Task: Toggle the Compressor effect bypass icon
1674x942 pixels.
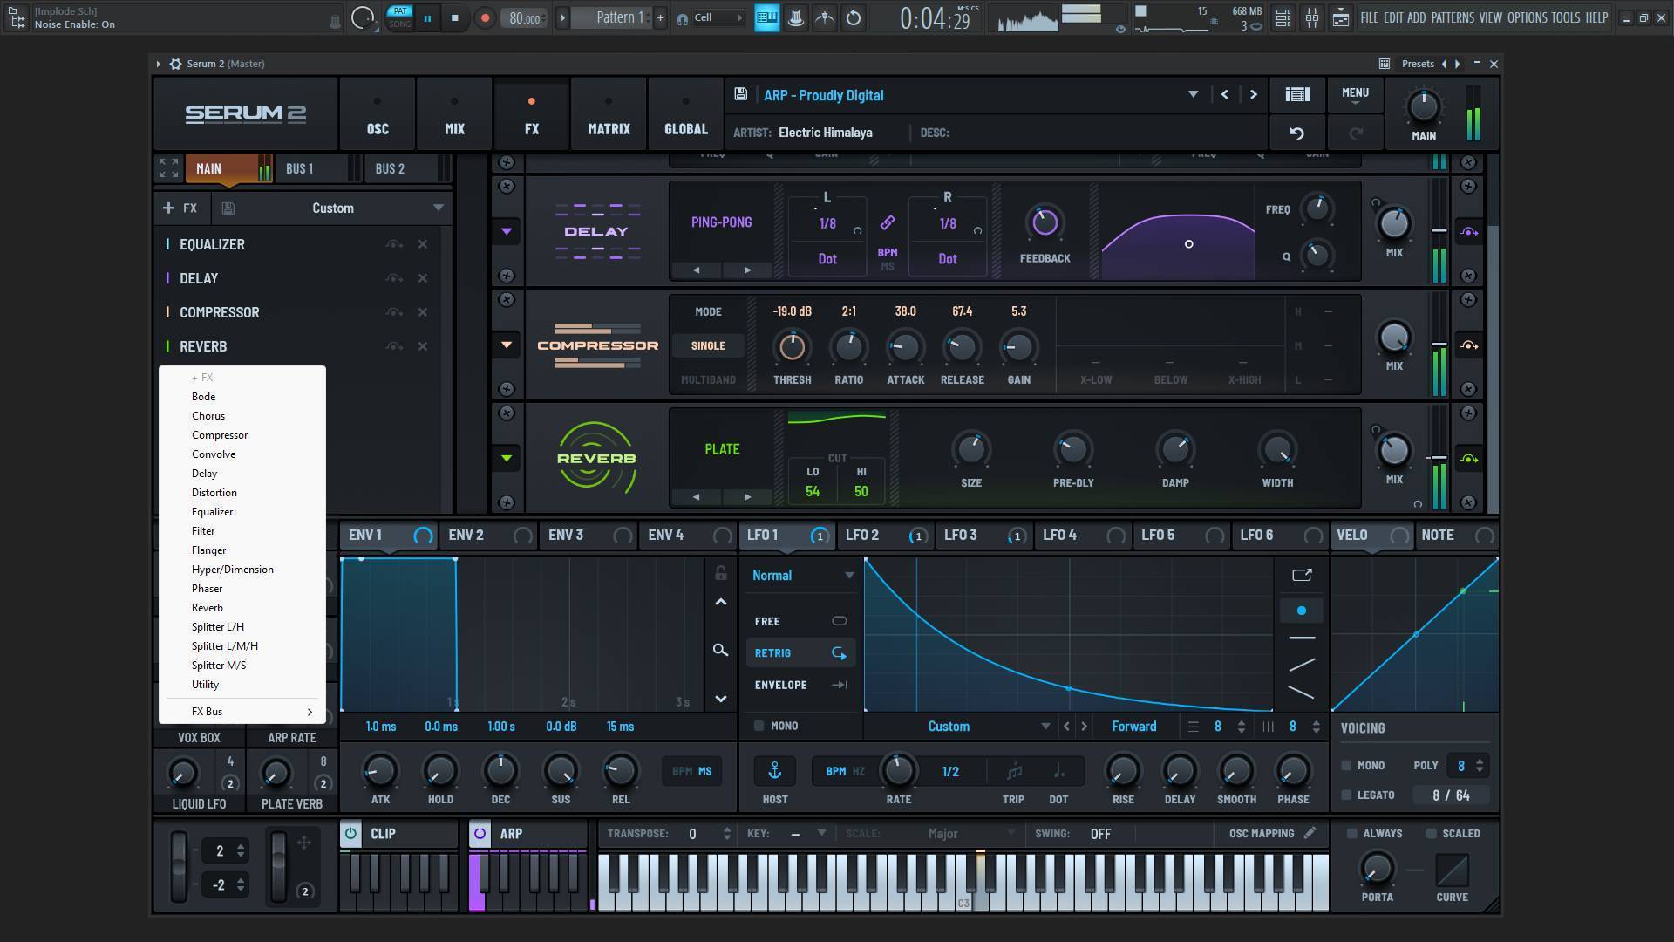Action: click(394, 312)
